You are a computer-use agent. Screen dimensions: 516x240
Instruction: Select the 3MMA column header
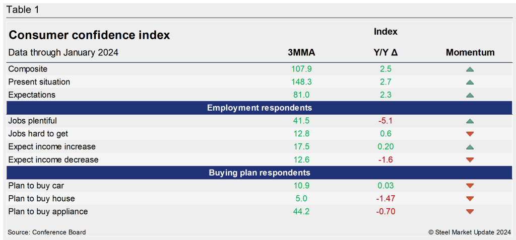(x=301, y=52)
